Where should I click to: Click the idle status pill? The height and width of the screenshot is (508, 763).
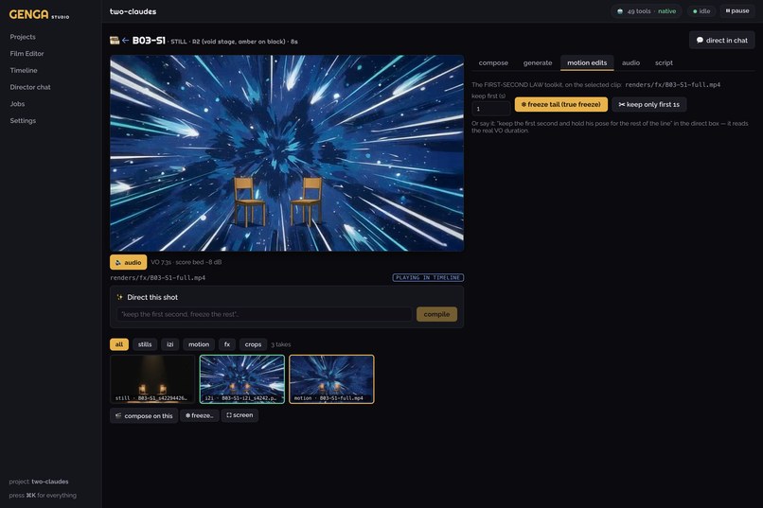(x=701, y=11)
